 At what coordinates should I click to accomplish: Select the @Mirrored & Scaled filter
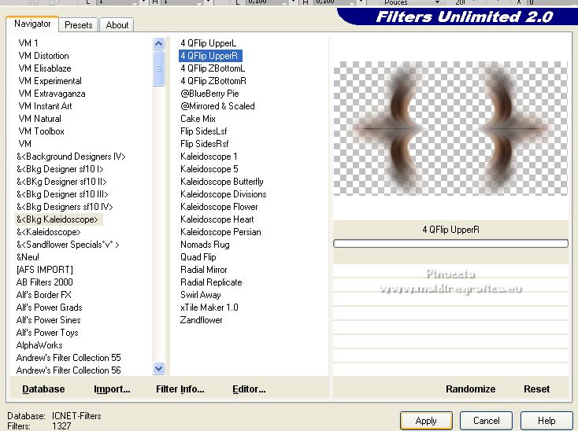click(217, 106)
